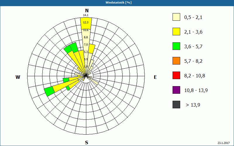
Task: Click the legend label '10,8 - 13,9'
Action: tap(196, 91)
